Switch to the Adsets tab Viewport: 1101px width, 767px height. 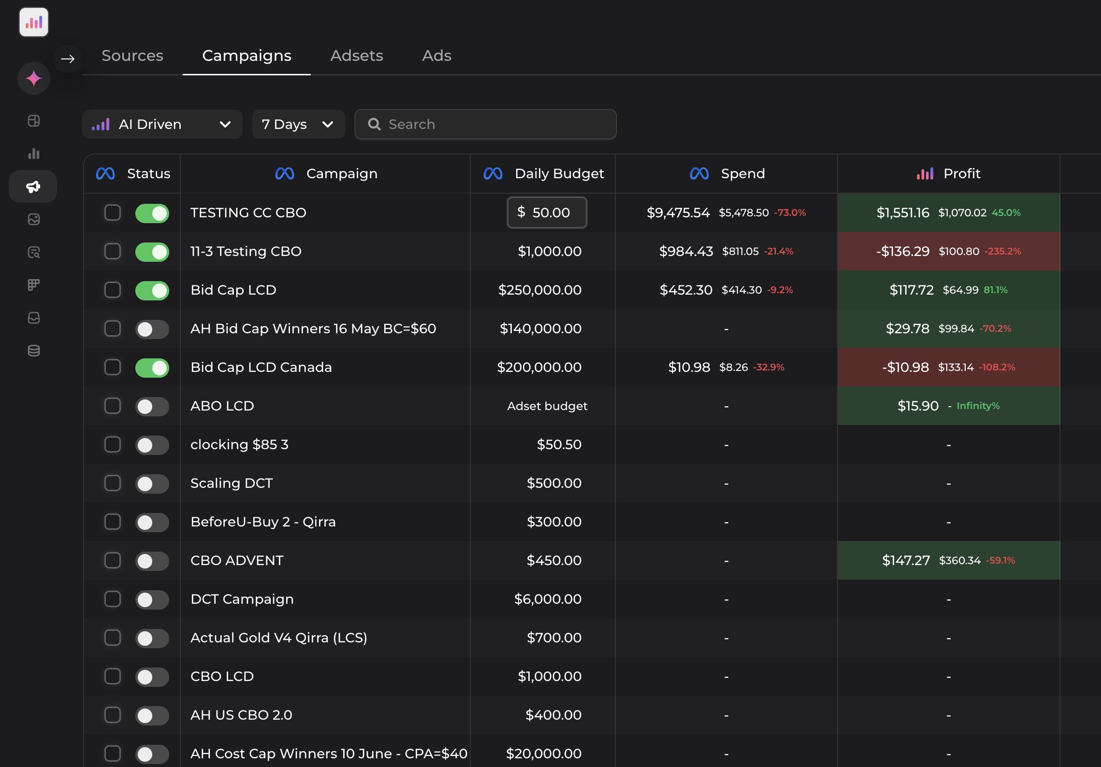pyautogui.click(x=357, y=56)
